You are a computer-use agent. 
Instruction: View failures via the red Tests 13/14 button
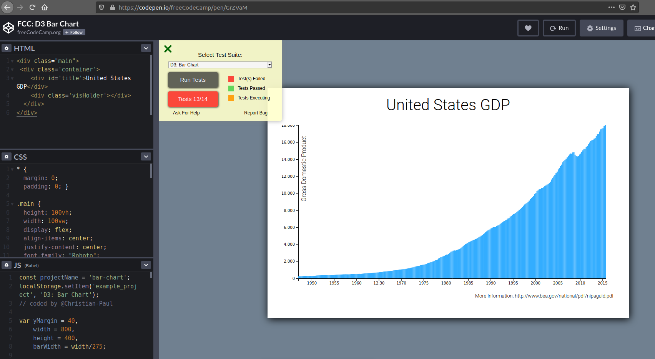(193, 99)
